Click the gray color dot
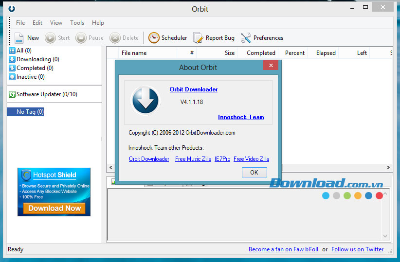Screen dimensions: 400x262 [x=336, y=196]
